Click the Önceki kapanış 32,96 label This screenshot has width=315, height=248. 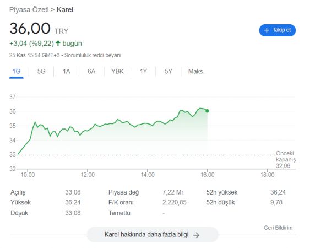(285, 160)
